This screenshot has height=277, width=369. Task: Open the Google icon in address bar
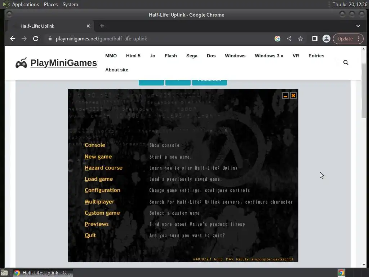[x=277, y=39]
